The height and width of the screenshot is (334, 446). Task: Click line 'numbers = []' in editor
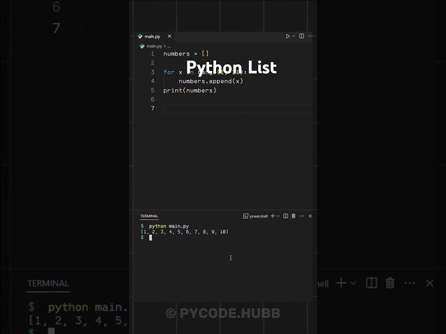point(186,54)
